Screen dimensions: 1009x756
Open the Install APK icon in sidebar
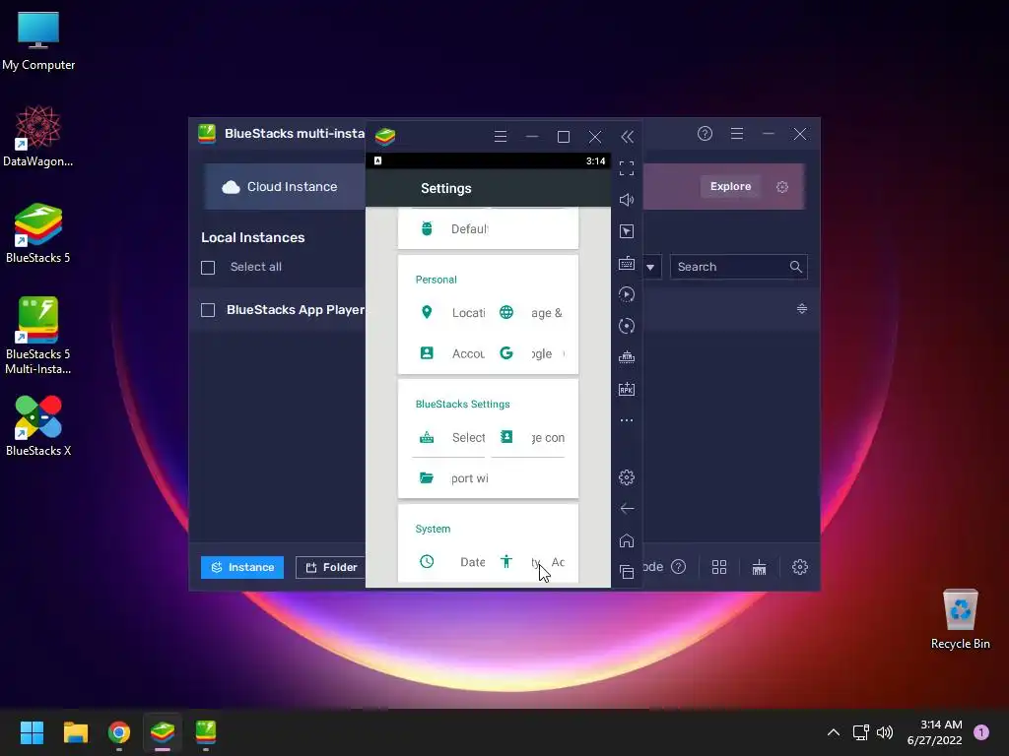click(626, 389)
